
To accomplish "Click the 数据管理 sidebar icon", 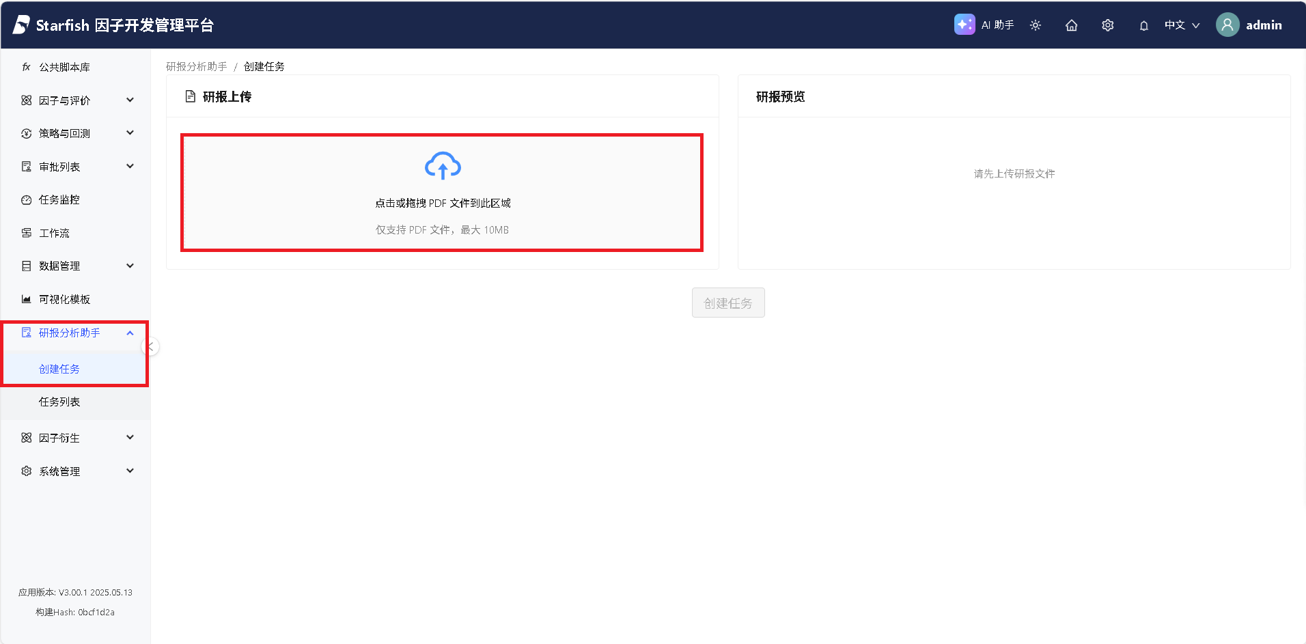I will pyautogui.click(x=26, y=266).
